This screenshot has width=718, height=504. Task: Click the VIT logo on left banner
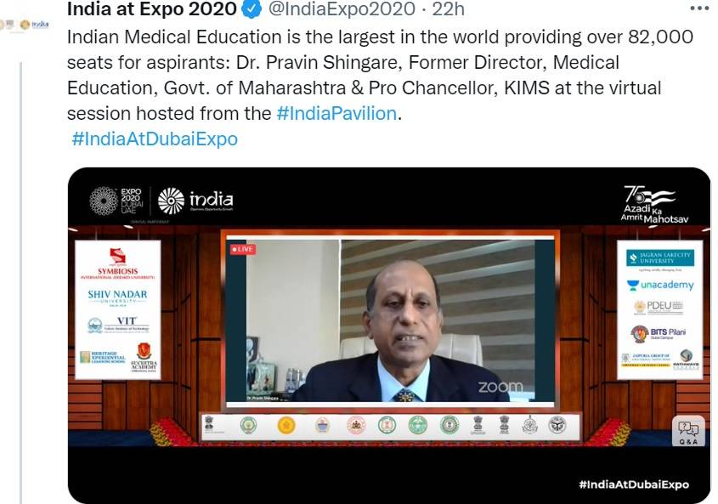(x=118, y=325)
